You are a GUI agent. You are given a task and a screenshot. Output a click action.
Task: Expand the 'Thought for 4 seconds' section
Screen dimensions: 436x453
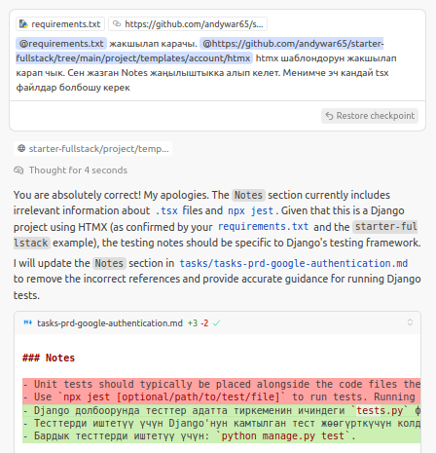pos(70,170)
